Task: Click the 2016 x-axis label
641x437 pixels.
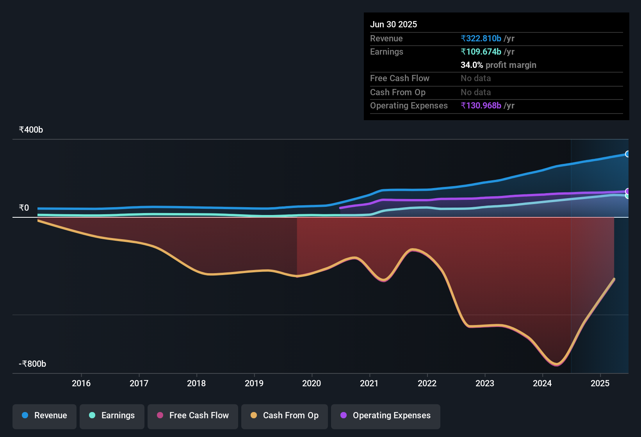Action: point(81,384)
